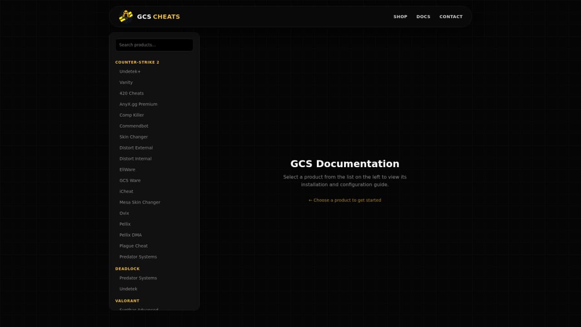Select the Pellix entry above Pellix DMA
This screenshot has height=327, width=581.
point(154,224)
